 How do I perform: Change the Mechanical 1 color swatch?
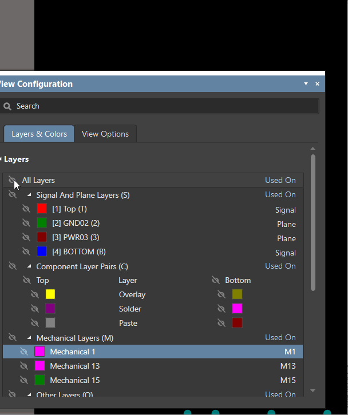tap(39, 352)
